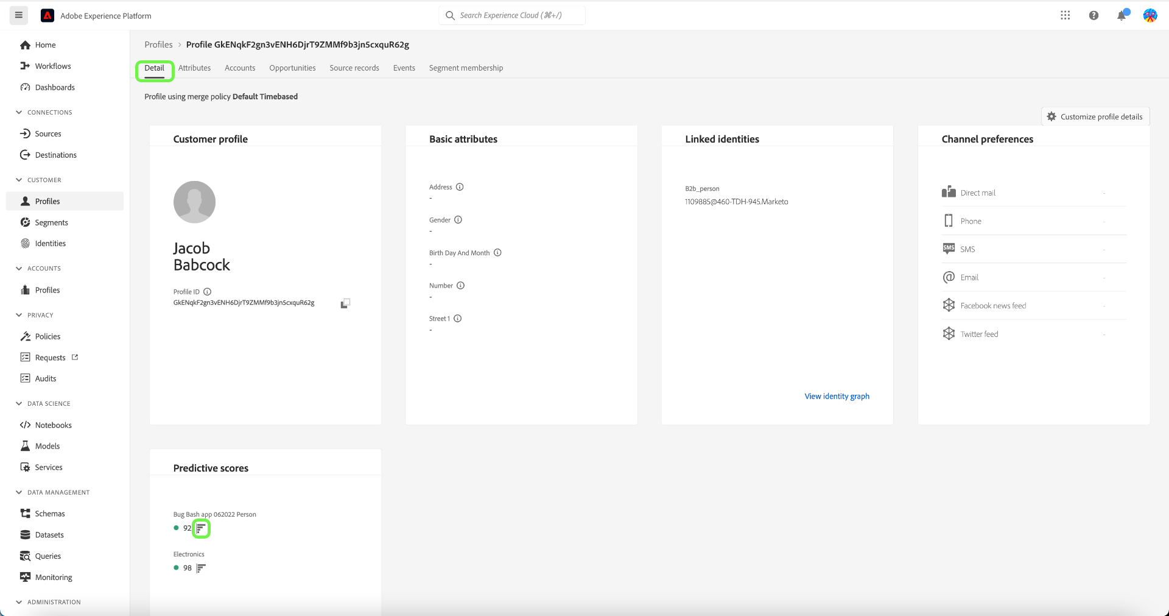Open Services in sidebar

(65, 468)
